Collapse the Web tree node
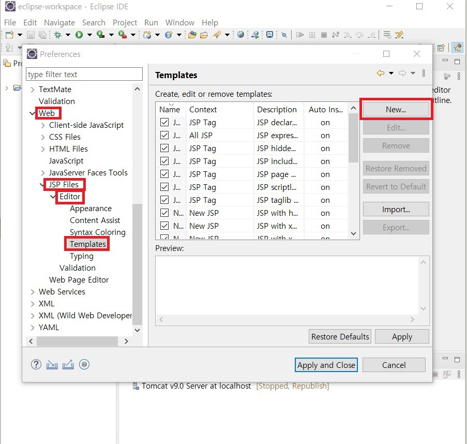This screenshot has height=444, width=467. (32, 113)
